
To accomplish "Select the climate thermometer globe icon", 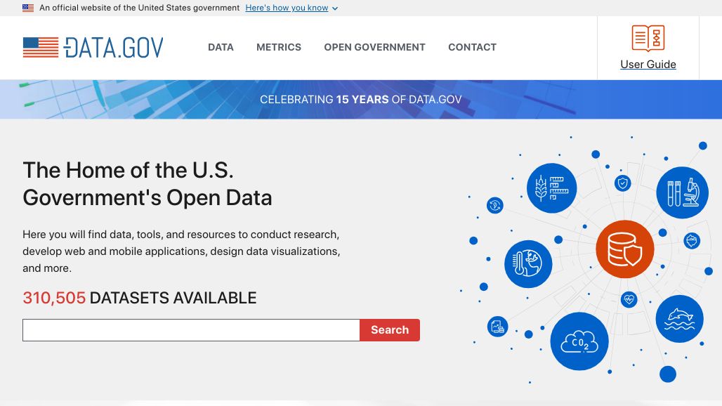I will click(528, 264).
